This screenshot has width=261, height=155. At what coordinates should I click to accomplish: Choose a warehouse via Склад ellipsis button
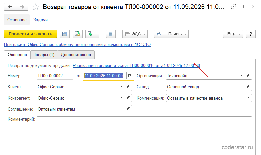(x=241, y=87)
